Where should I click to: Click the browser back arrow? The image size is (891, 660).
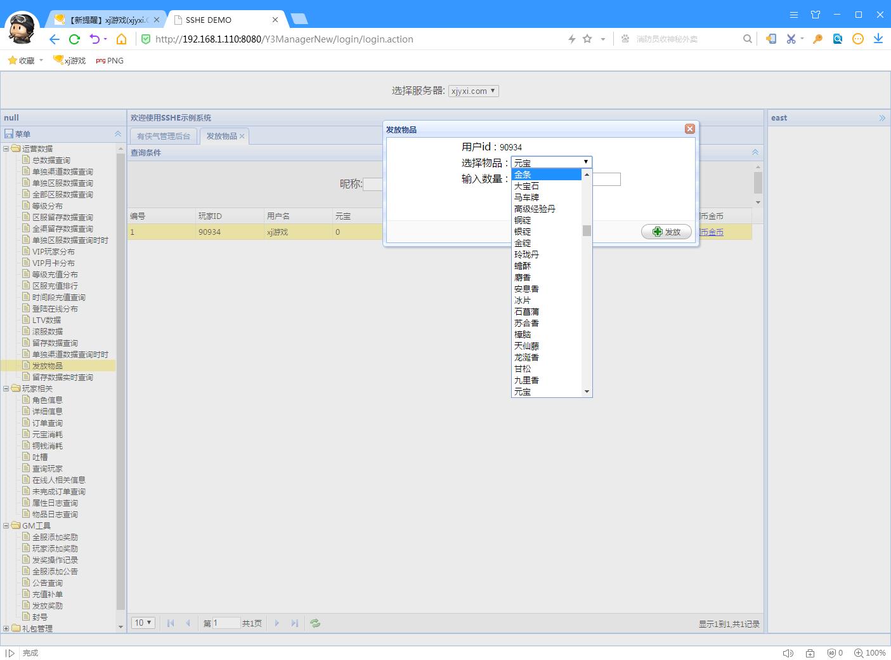[55, 39]
